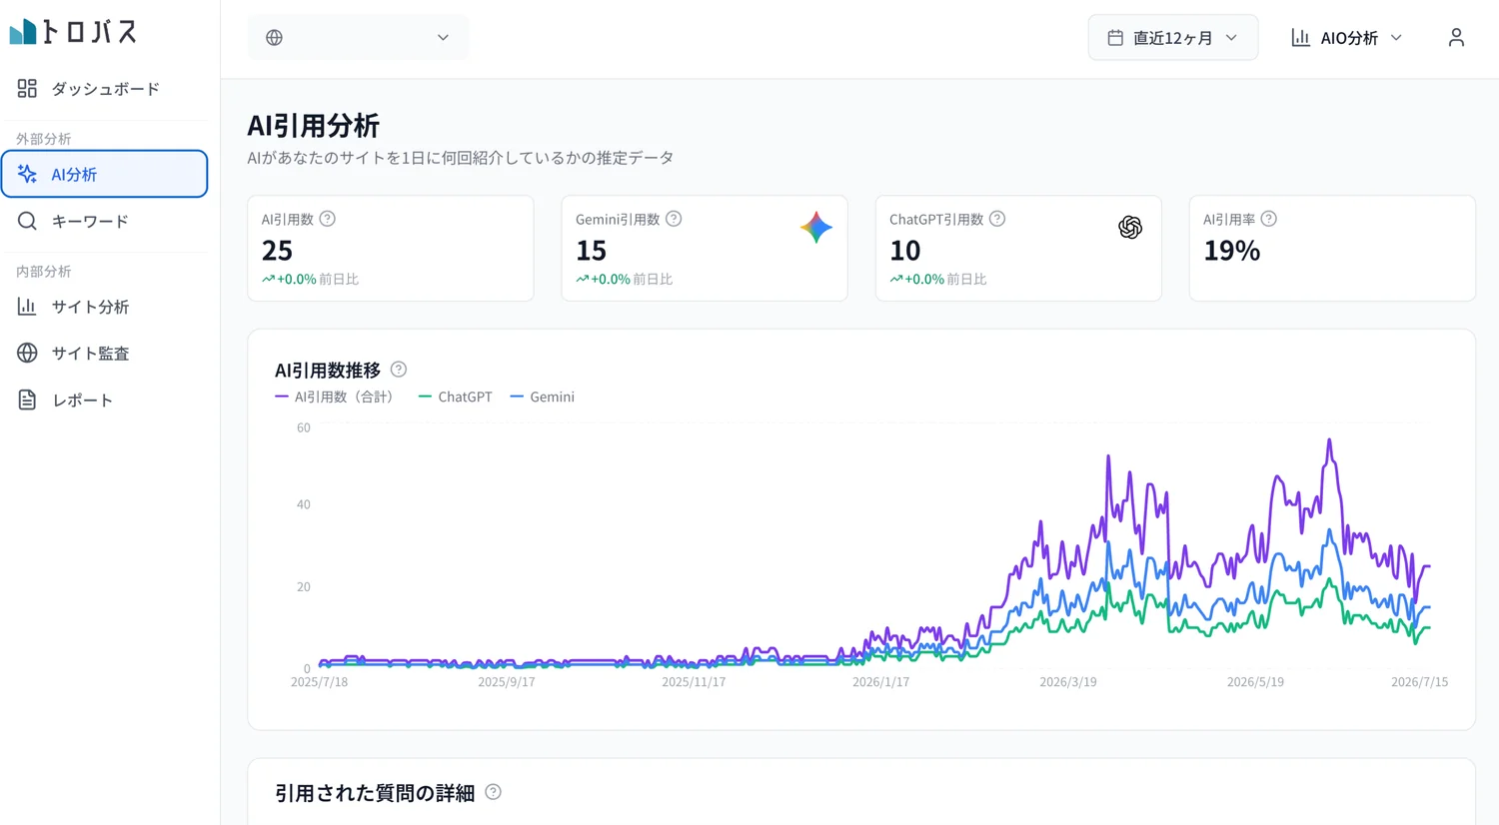Open the 直近12ヶ月 date range dropdown
The height and width of the screenshot is (825, 1499).
pyautogui.click(x=1173, y=38)
